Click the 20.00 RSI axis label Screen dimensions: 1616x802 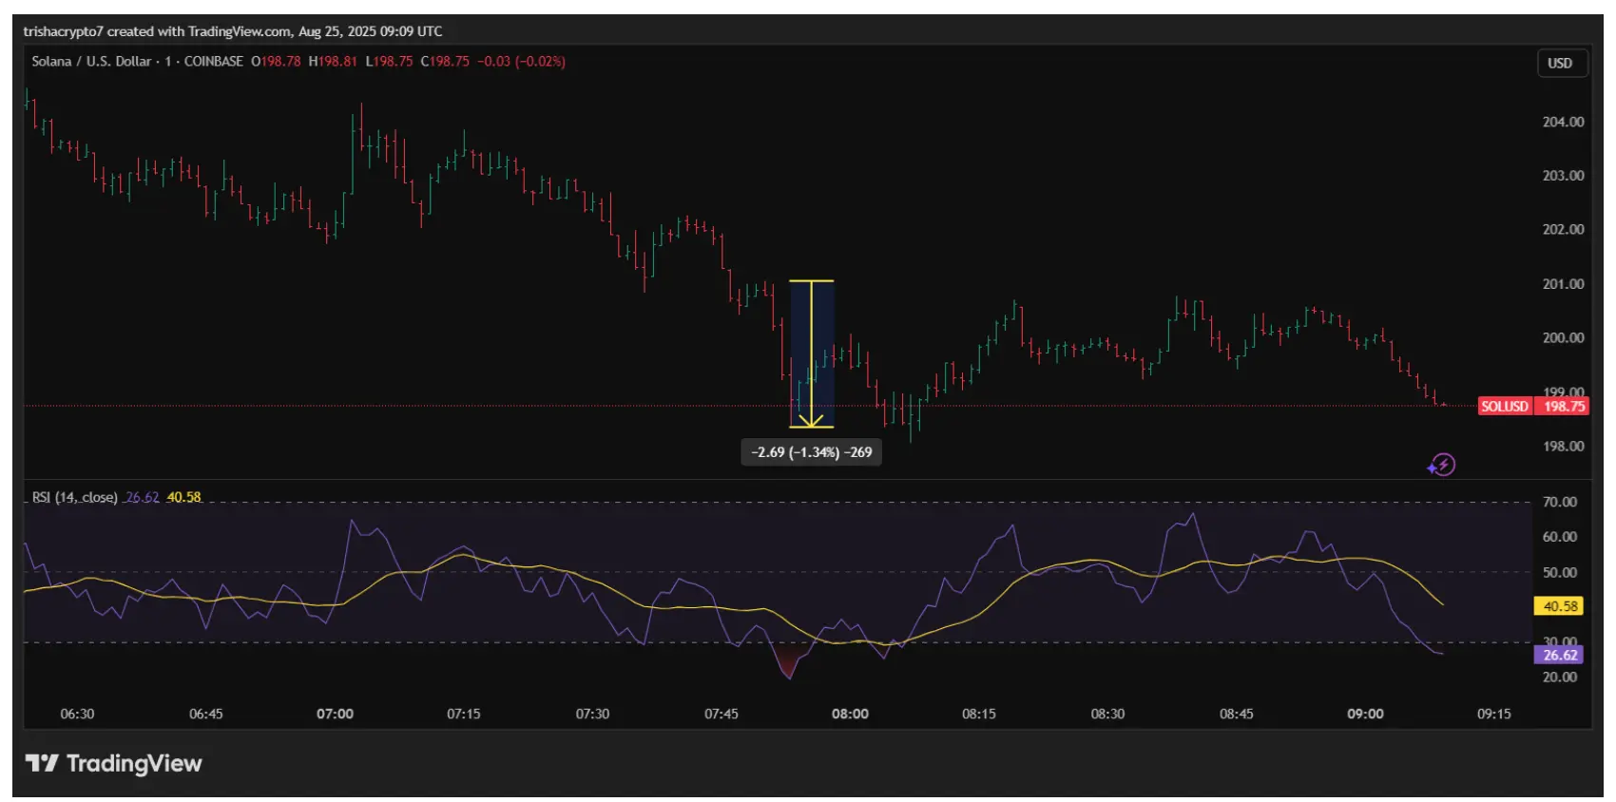pos(1559,677)
